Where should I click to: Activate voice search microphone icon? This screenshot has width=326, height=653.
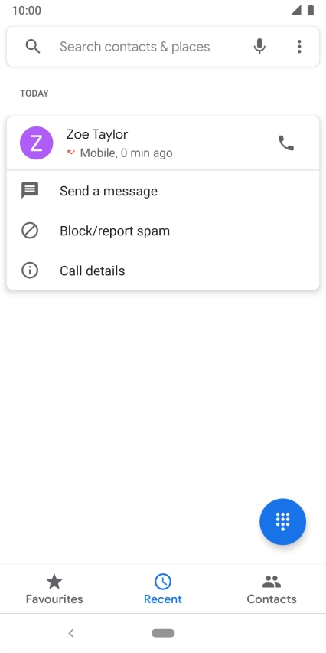tap(259, 47)
